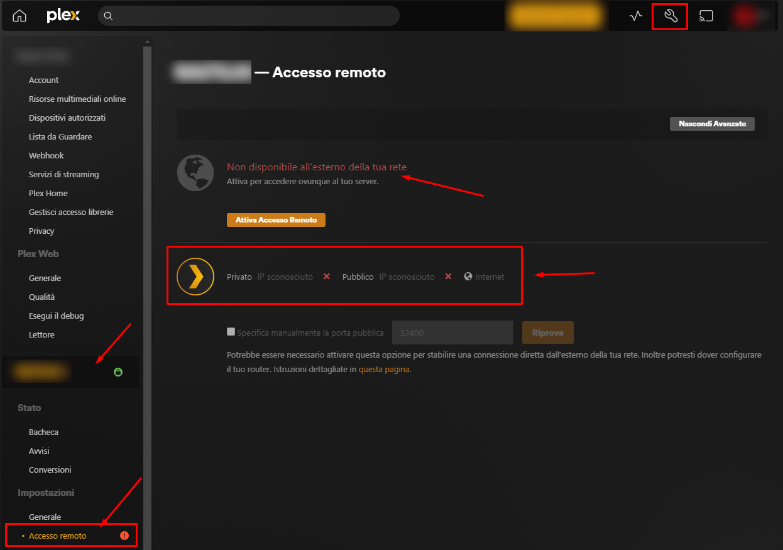The height and width of the screenshot is (550, 783).
Task: Open Generale under Impostazioni
Action: [45, 517]
